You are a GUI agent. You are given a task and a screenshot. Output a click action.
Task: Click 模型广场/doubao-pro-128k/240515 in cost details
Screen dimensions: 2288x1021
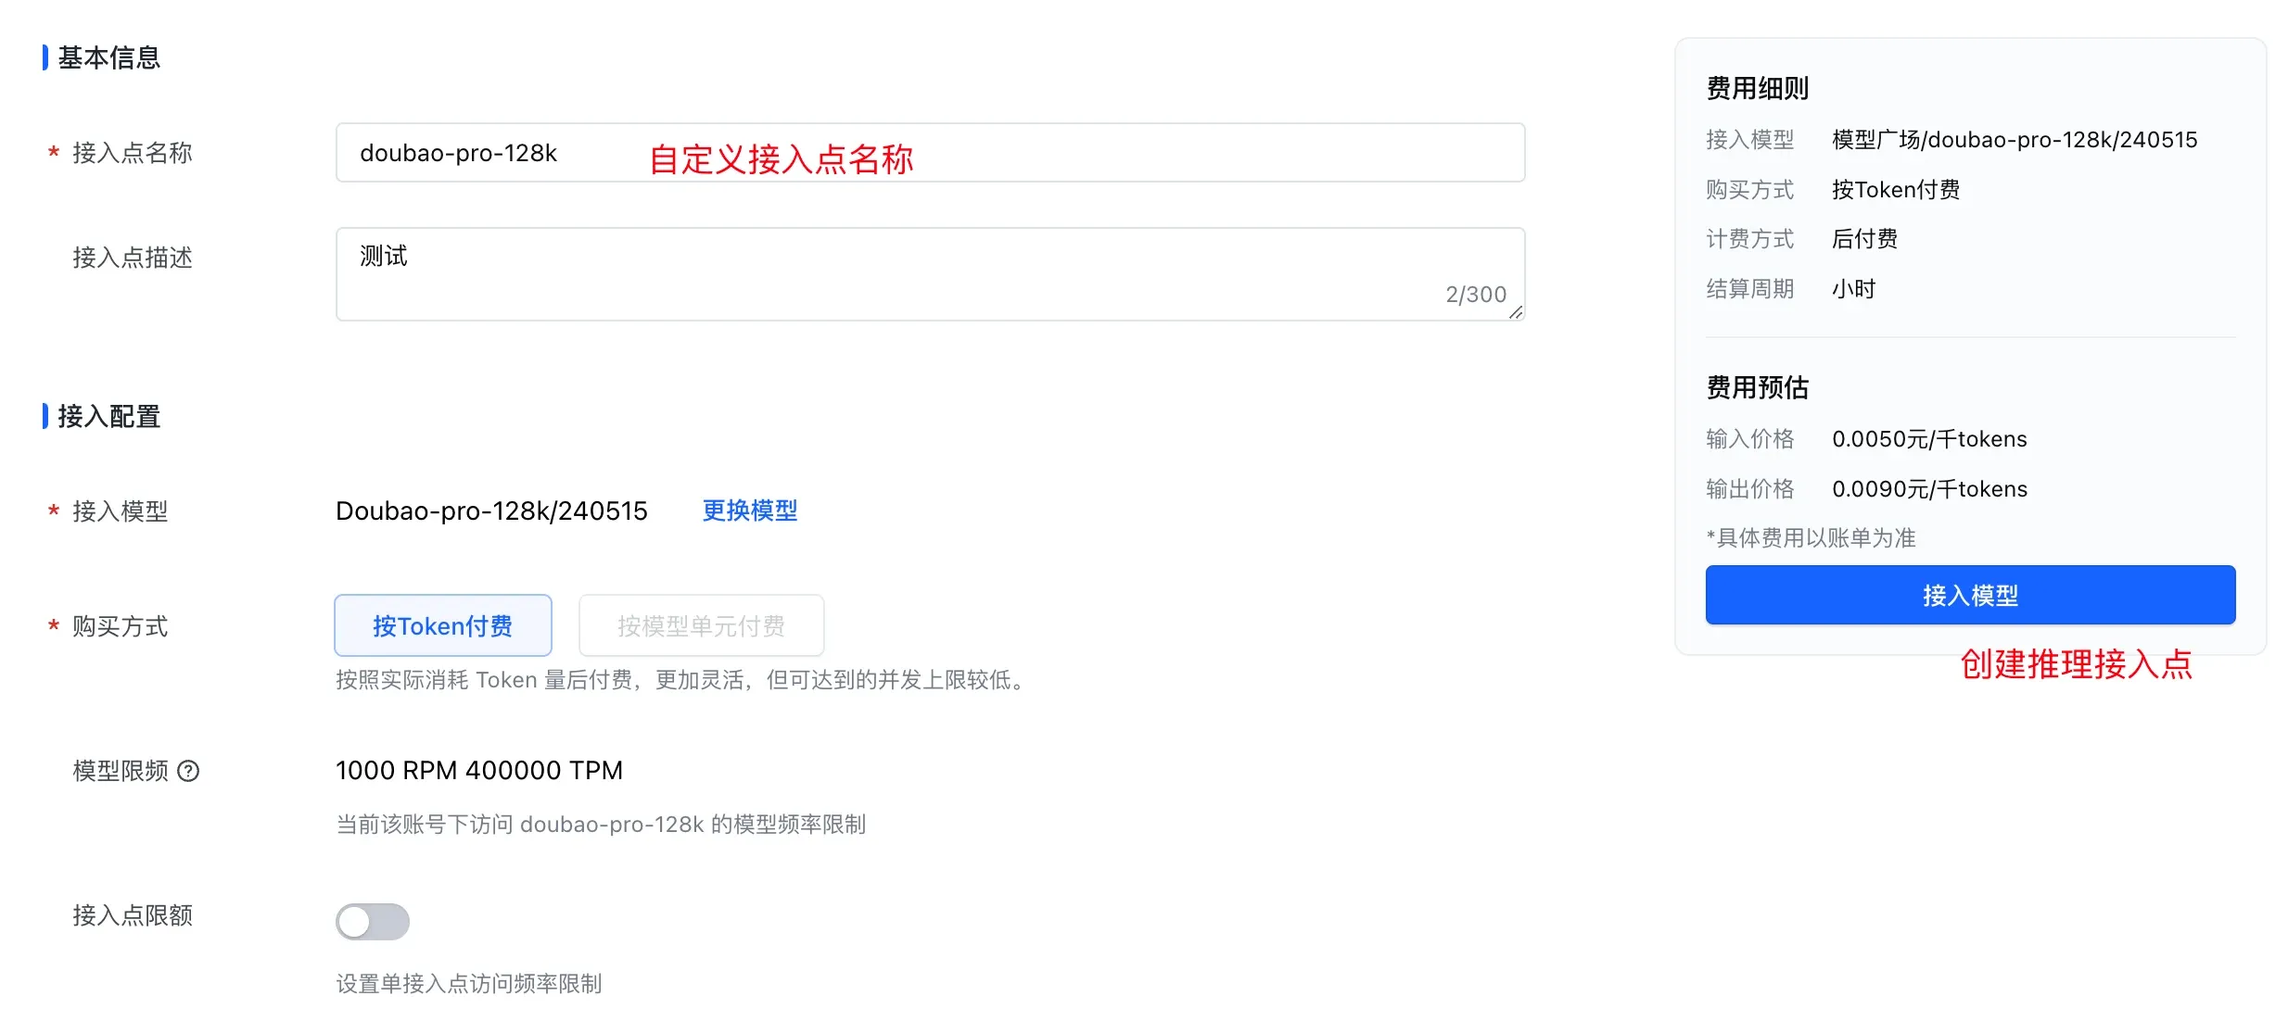click(x=2014, y=139)
